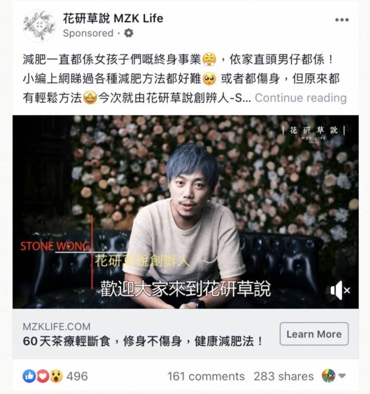Viewport: 370px width, 394px height.
Task: Open the MZKLIFE.COM domain link
Action: point(56,327)
